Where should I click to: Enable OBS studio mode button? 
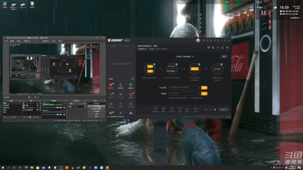[x=97, y=111]
